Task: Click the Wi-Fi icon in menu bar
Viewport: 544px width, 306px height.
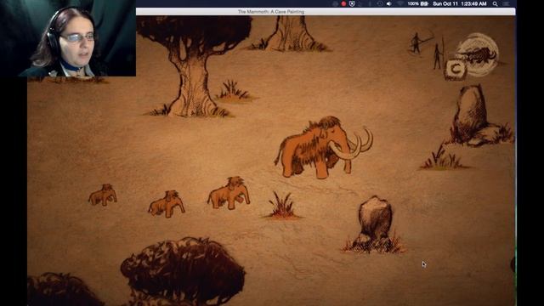Action: [400, 3]
